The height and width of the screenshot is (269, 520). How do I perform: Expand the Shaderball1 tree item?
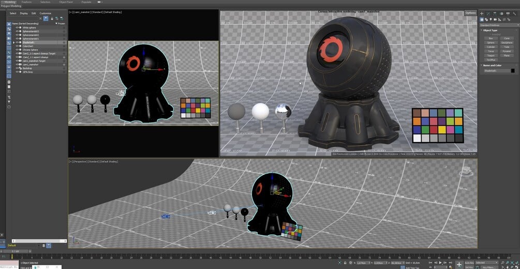pyautogui.click(x=13, y=43)
